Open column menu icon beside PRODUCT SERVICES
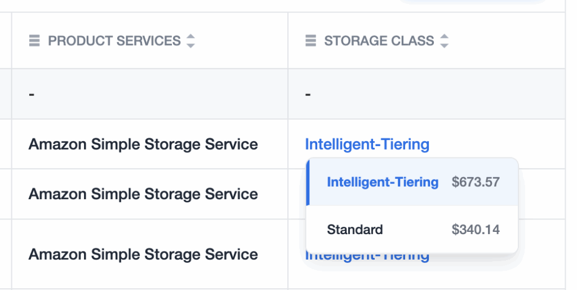 tap(34, 41)
